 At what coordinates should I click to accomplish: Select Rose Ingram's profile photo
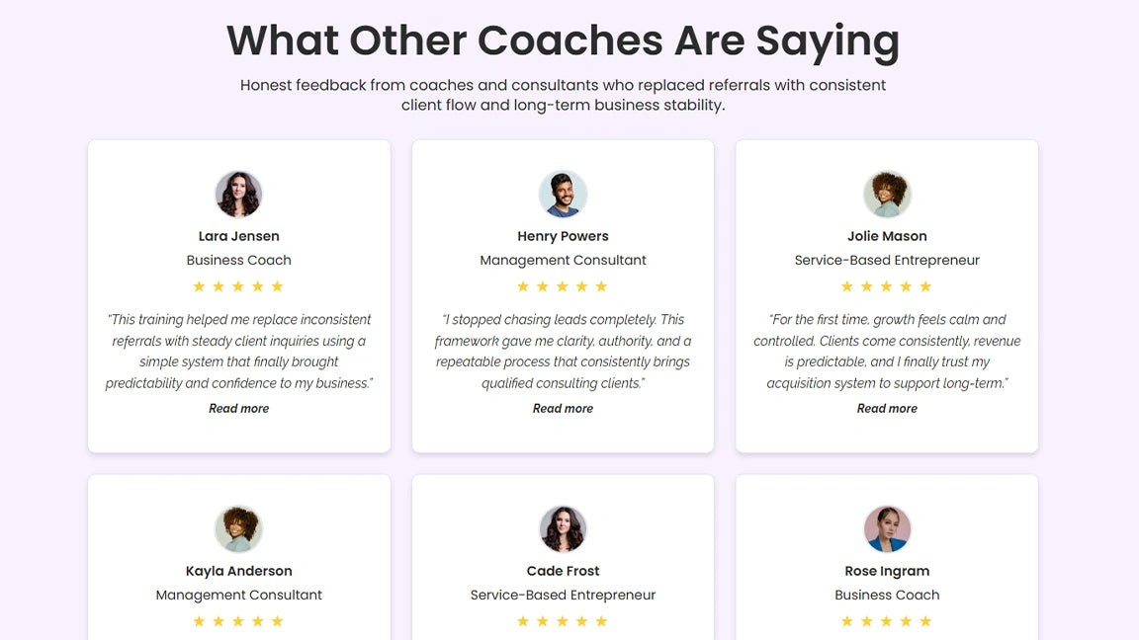[x=887, y=528]
